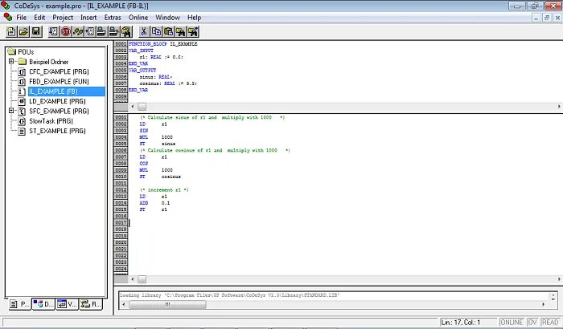
Task: Click the CoDeSys icon beside File menu
Action: [8, 17]
